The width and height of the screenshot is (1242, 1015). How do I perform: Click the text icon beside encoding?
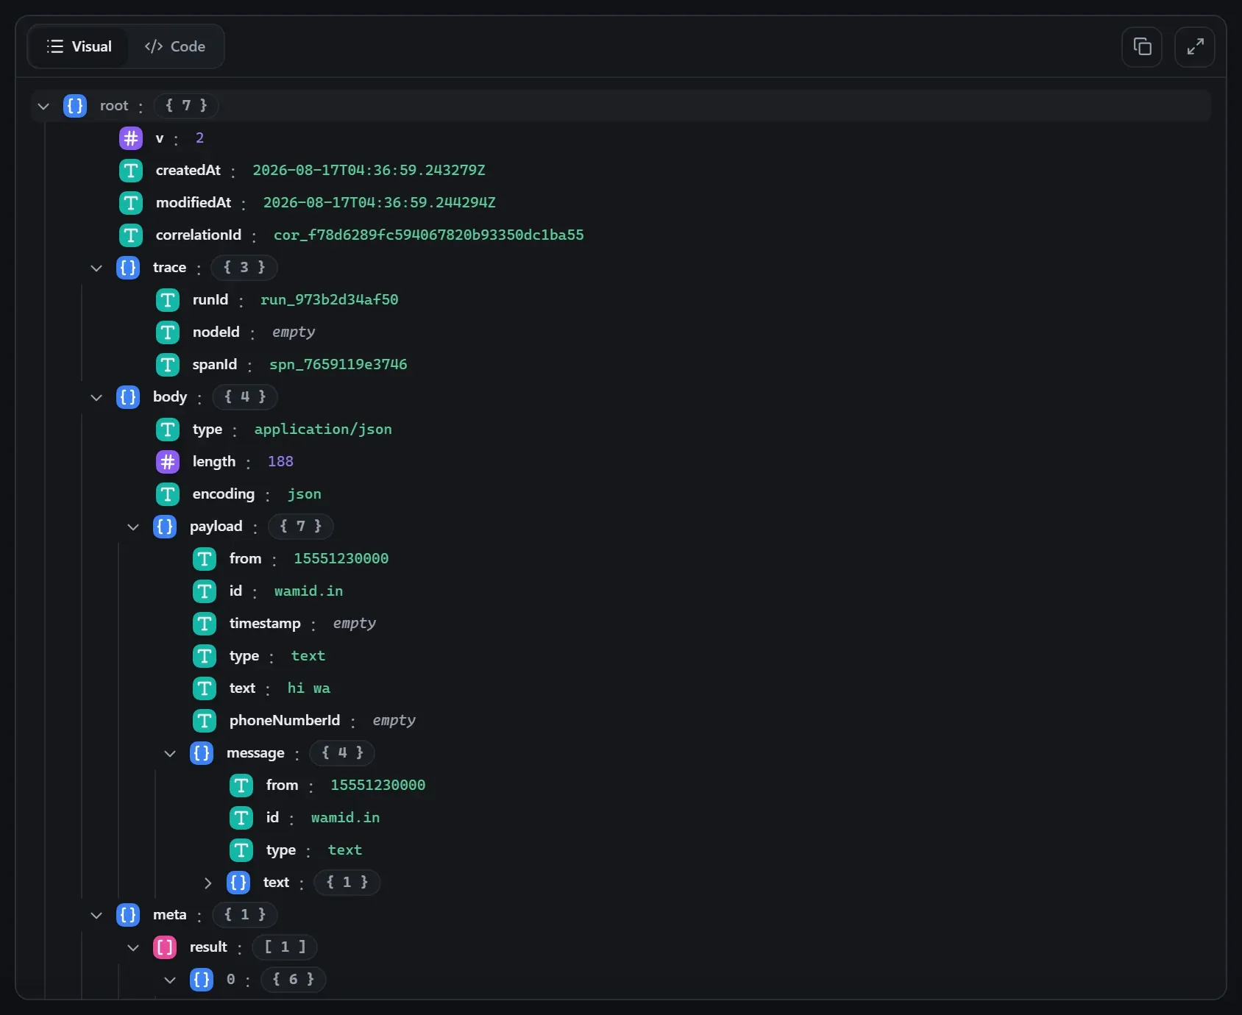tap(168, 494)
